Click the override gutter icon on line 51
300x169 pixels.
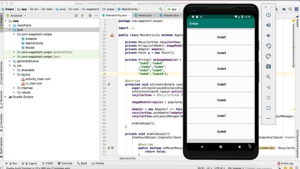coord(109,148)
